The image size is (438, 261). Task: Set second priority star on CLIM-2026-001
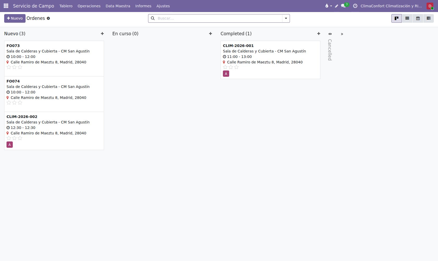(231, 67)
